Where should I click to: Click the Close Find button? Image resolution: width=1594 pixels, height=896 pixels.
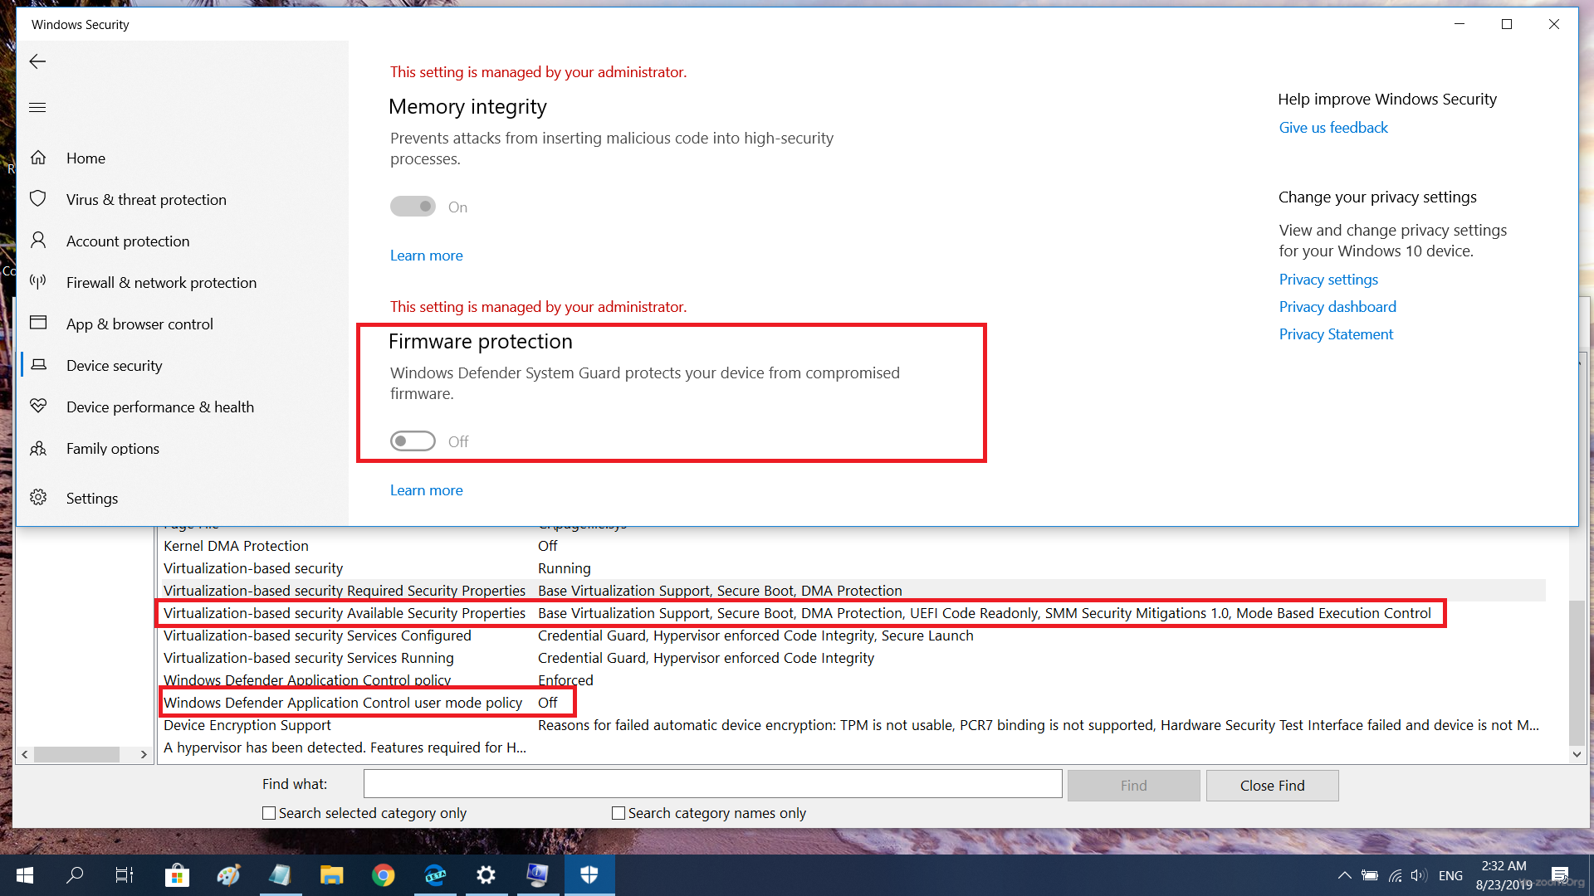pos(1272,786)
